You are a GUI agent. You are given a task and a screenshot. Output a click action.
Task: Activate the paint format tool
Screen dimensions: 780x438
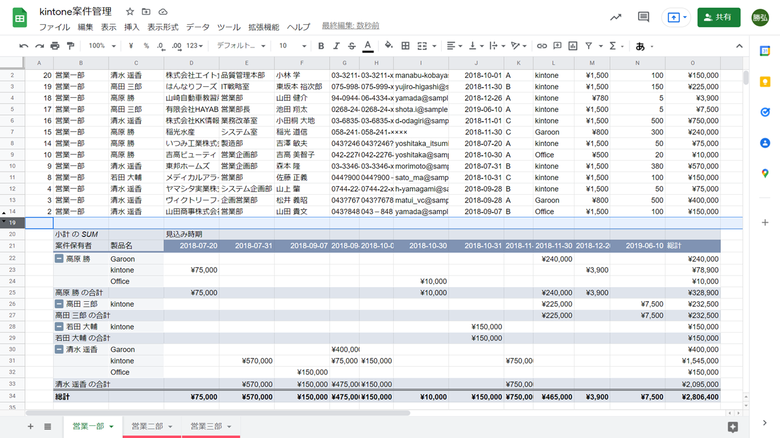pyautogui.click(x=70, y=46)
